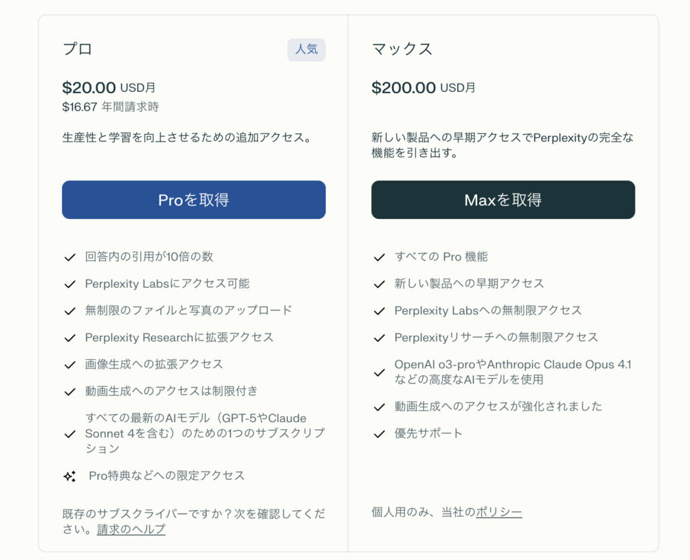
Task: Click checkmark next to 画像生成への拡張アクセス
Action: (x=69, y=365)
